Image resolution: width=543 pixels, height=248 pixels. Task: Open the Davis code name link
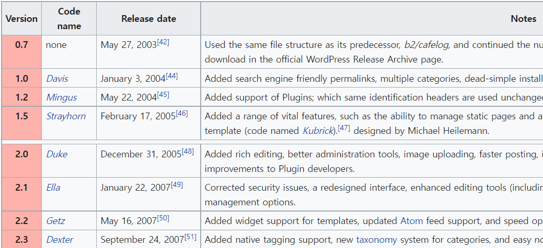(57, 79)
